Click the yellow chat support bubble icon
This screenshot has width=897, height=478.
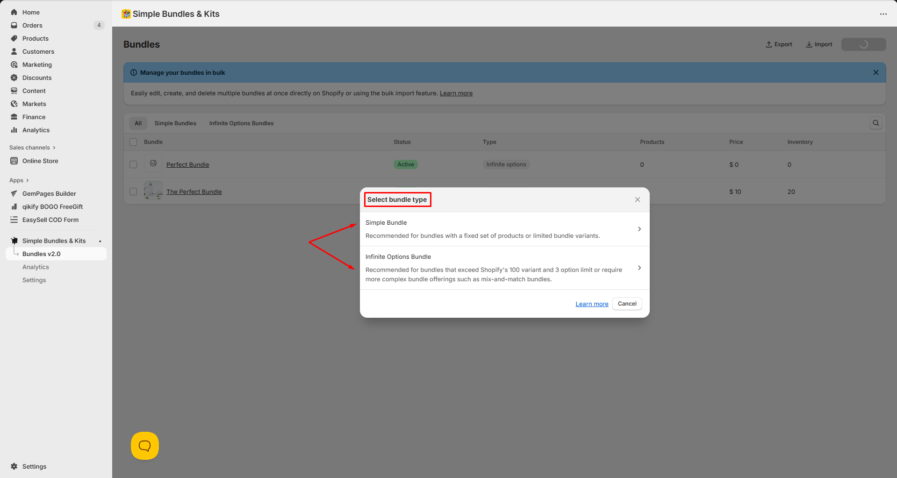[144, 446]
